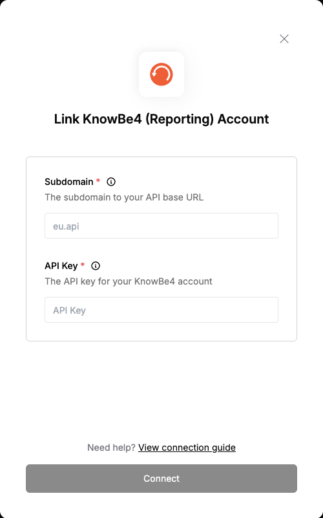Click the red asterisk beside API Key
This screenshot has width=323, height=518.
[83, 264]
